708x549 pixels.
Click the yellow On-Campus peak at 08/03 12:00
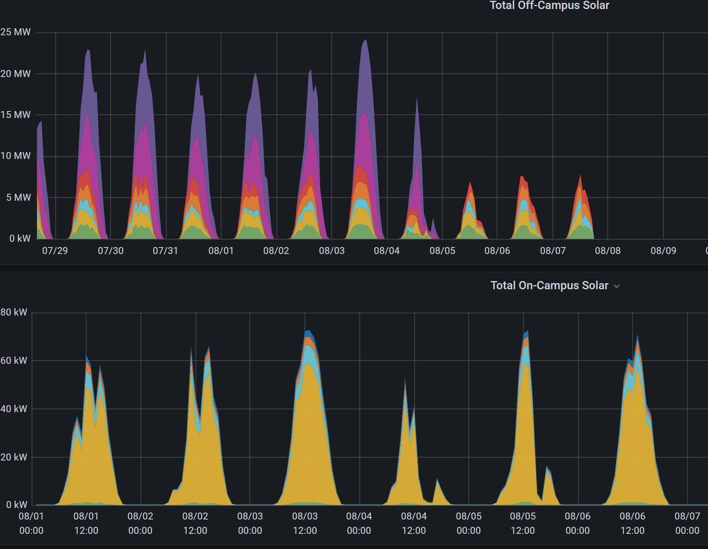309,434
